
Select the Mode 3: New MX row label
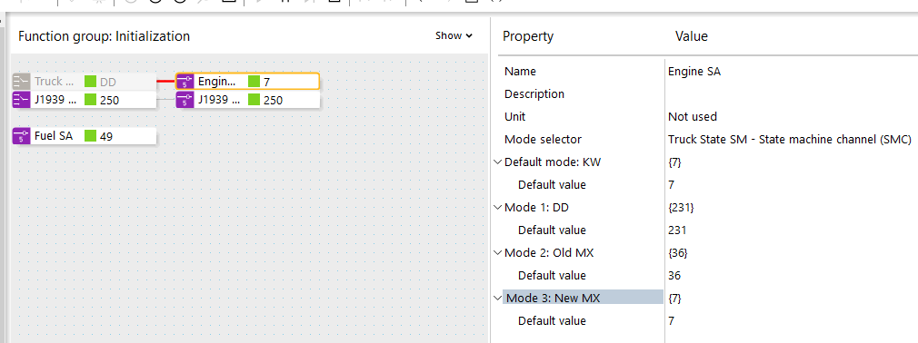553,298
